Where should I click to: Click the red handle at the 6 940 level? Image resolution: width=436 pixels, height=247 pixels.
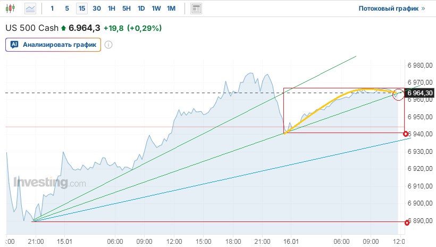coord(406,134)
